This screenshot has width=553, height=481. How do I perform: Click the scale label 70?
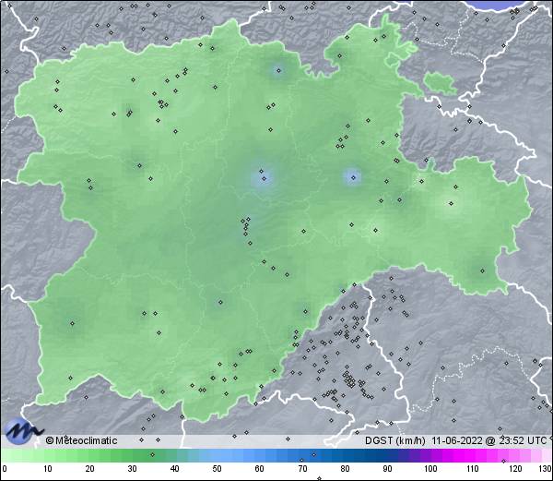[x=302, y=469]
